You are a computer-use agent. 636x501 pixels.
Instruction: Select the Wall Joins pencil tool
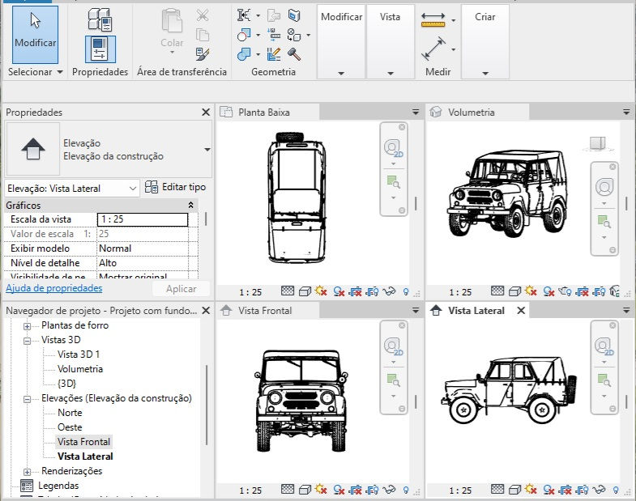[274, 53]
